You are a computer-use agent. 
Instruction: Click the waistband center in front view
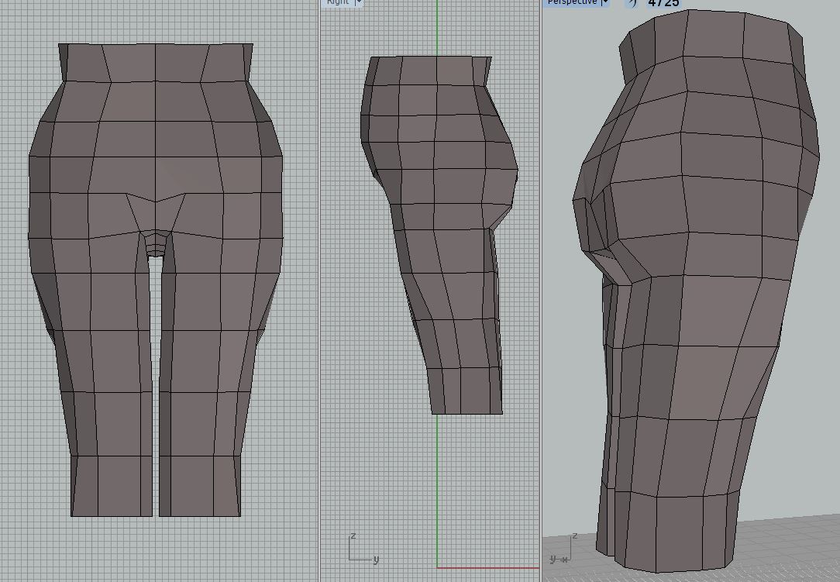tap(156, 62)
